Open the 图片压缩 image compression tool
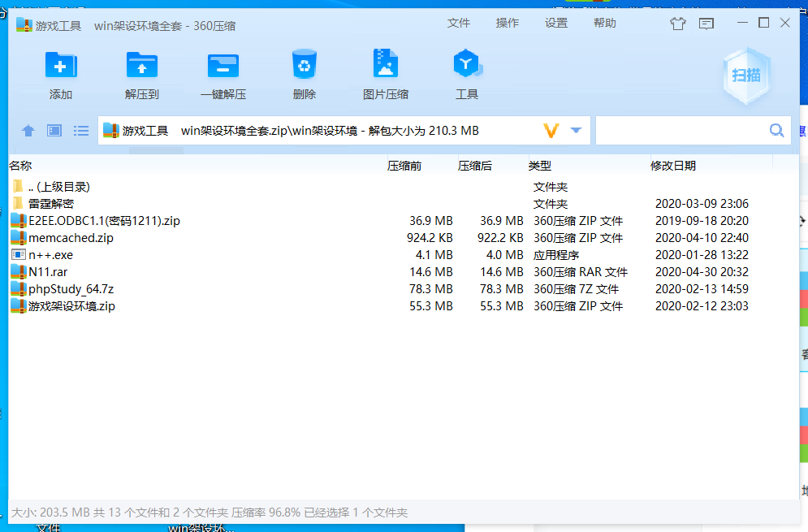This screenshot has height=532, width=808. (386, 63)
